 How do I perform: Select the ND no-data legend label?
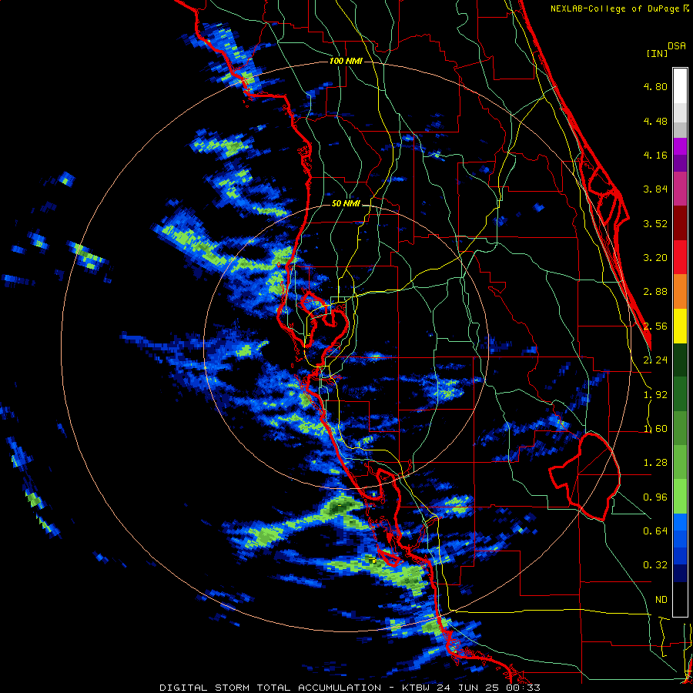coord(661,600)
